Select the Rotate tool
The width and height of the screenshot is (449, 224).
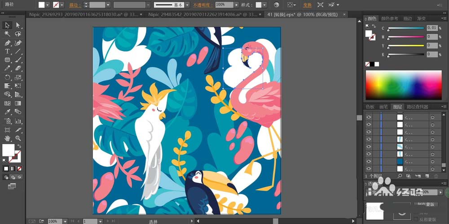point(8,77)
